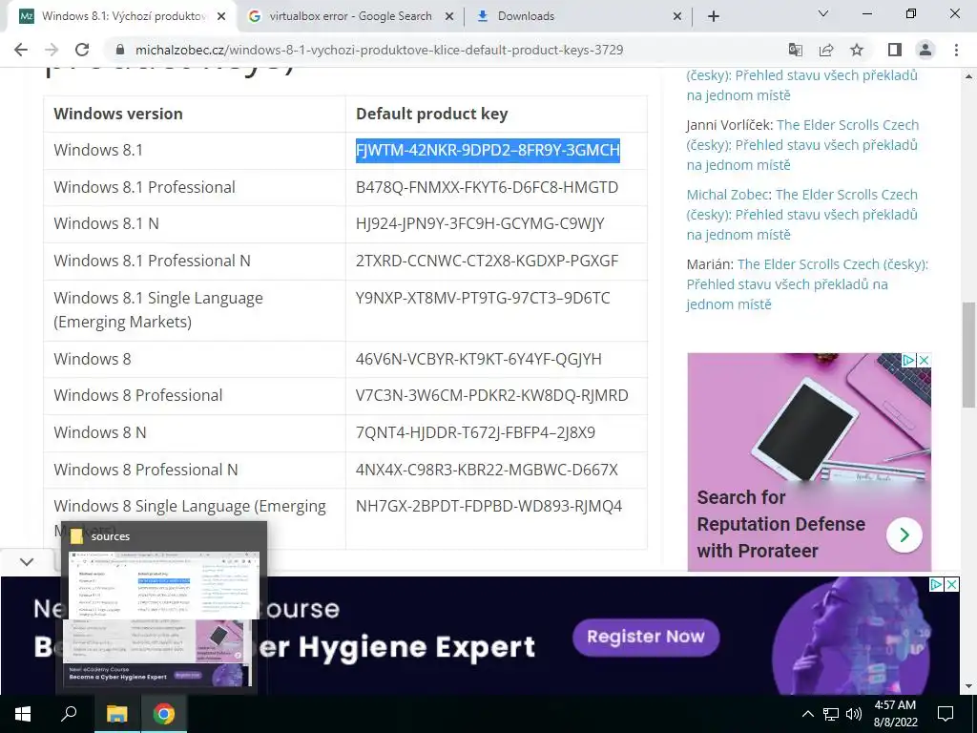The height and width of the screenshot is (733, 977).
Task: Open Google Translate icon in address bar
Action: pyautogui.click(x=795, y=50)
